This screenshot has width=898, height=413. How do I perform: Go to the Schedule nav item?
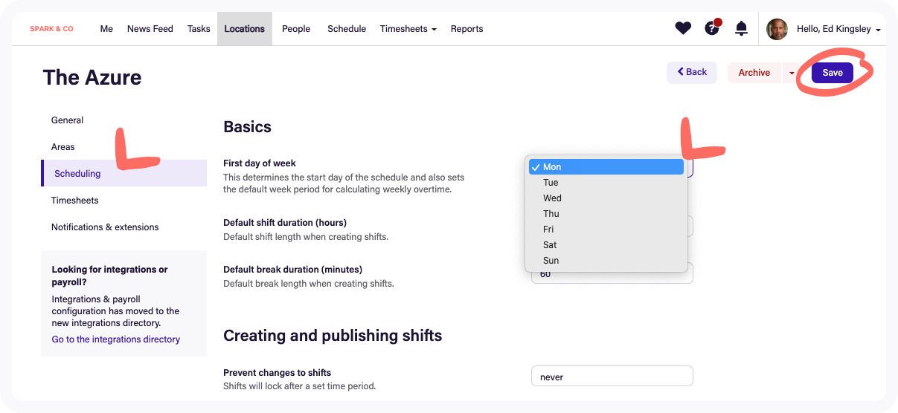(347, 29)
